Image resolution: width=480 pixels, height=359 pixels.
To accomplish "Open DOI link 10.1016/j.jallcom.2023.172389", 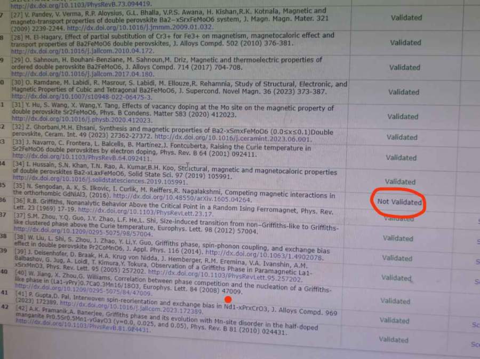I will (x=131, y=307).
